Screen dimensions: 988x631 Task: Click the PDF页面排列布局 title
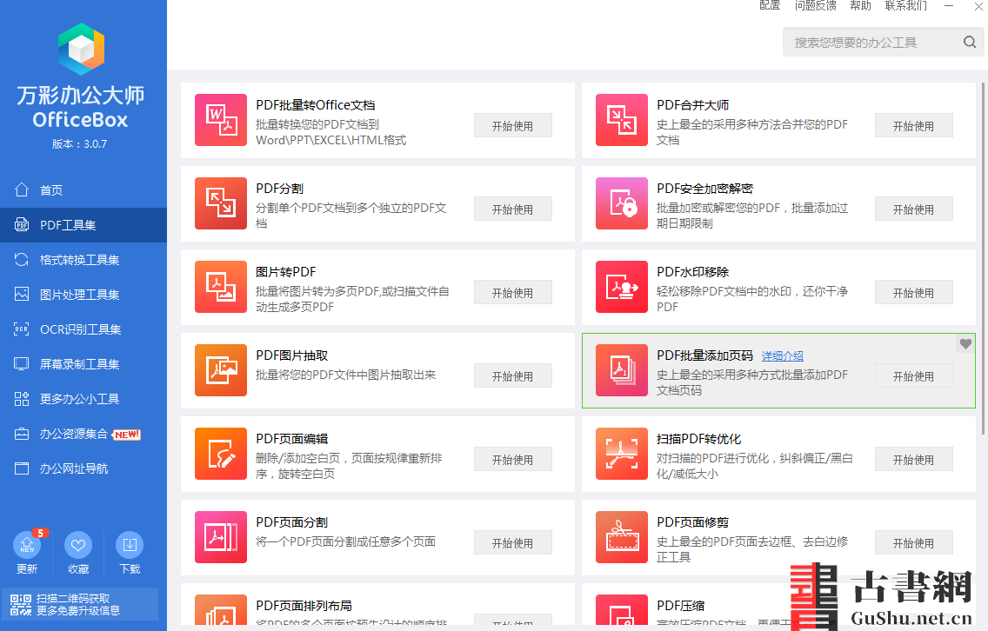(304, 606)
